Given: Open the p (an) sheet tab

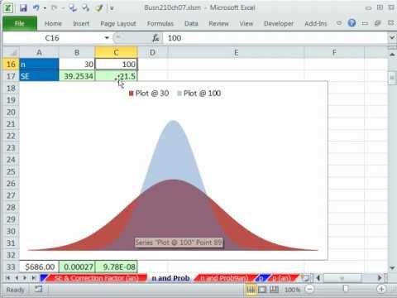Looking at the screenshot, I should click(281, 278).
